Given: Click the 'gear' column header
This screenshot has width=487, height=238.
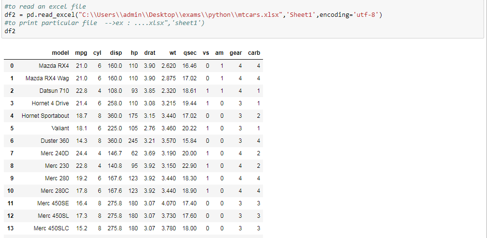Looking at the screenshot, I should pyautogui.click(x=236, y=53).
